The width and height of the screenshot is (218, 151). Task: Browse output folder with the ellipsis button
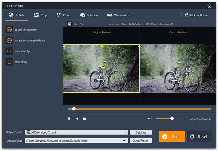[124, 140]
